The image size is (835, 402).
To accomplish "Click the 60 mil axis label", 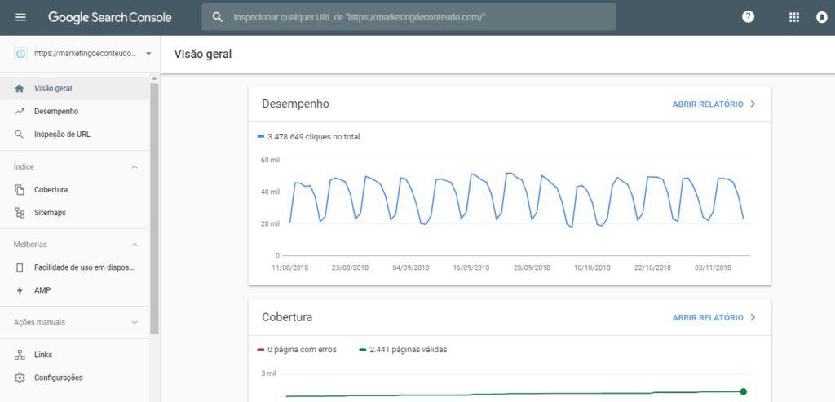I will [x=270, y=161].
